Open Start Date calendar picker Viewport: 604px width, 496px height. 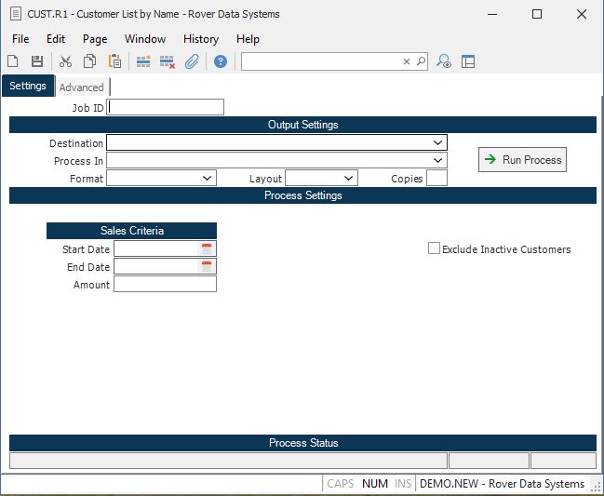207,249
